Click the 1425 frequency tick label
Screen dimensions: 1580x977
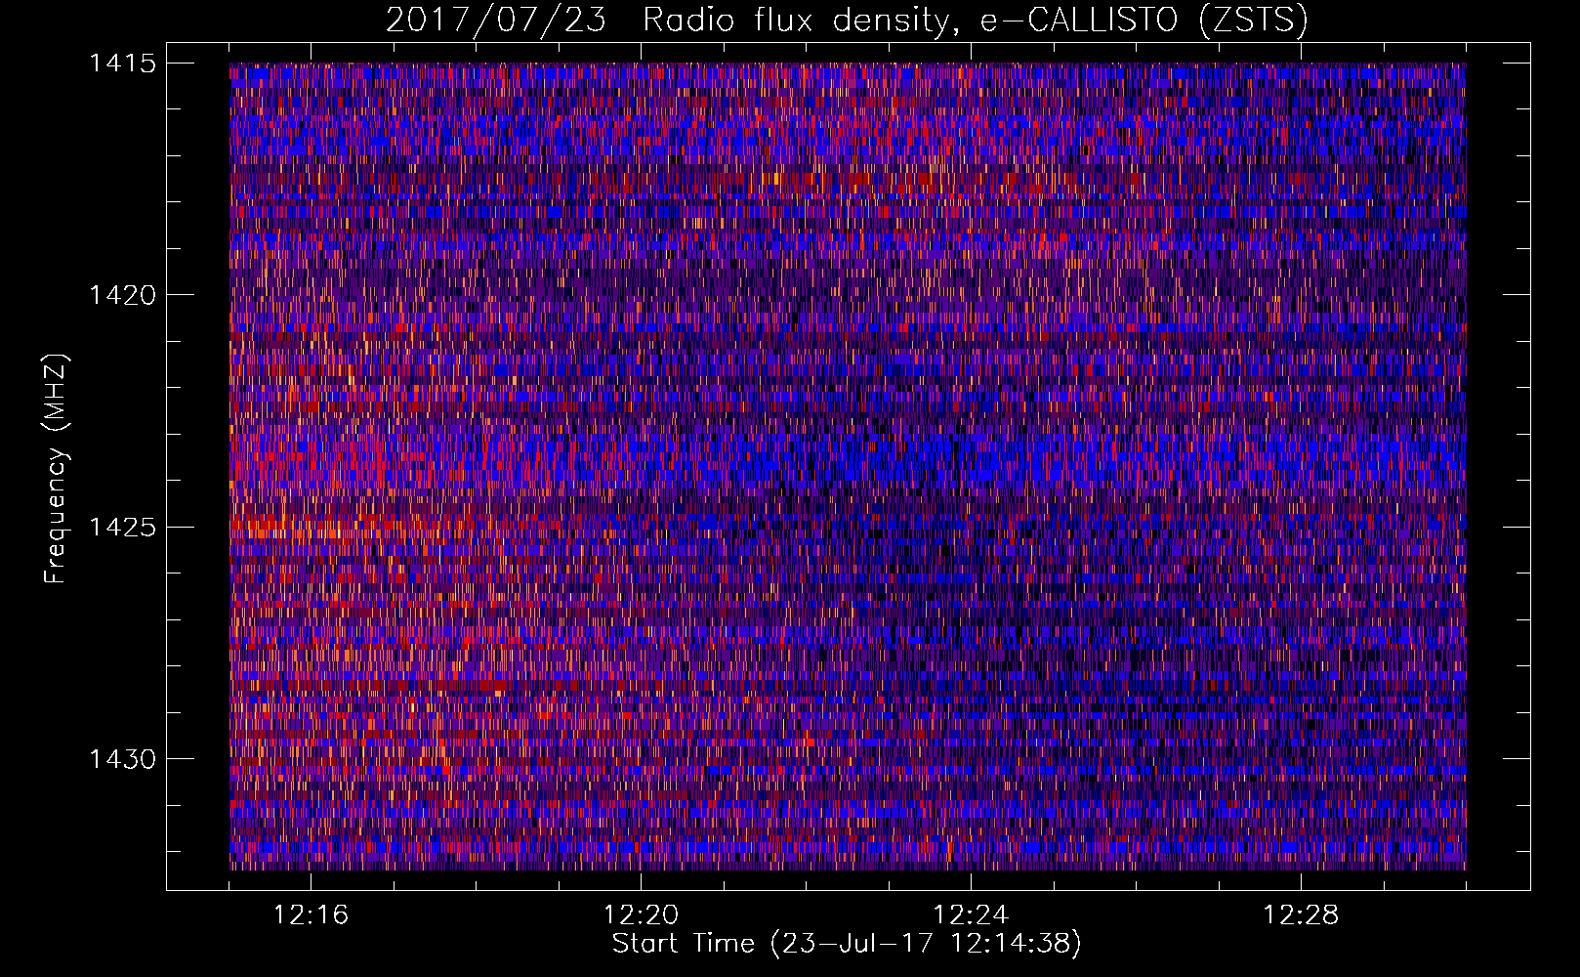tap(122, 528)
